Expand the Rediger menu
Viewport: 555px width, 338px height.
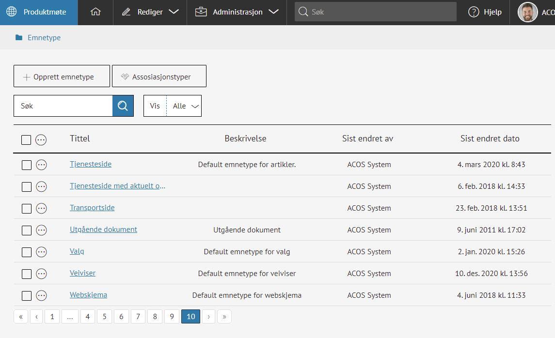[x=150, y=12]
